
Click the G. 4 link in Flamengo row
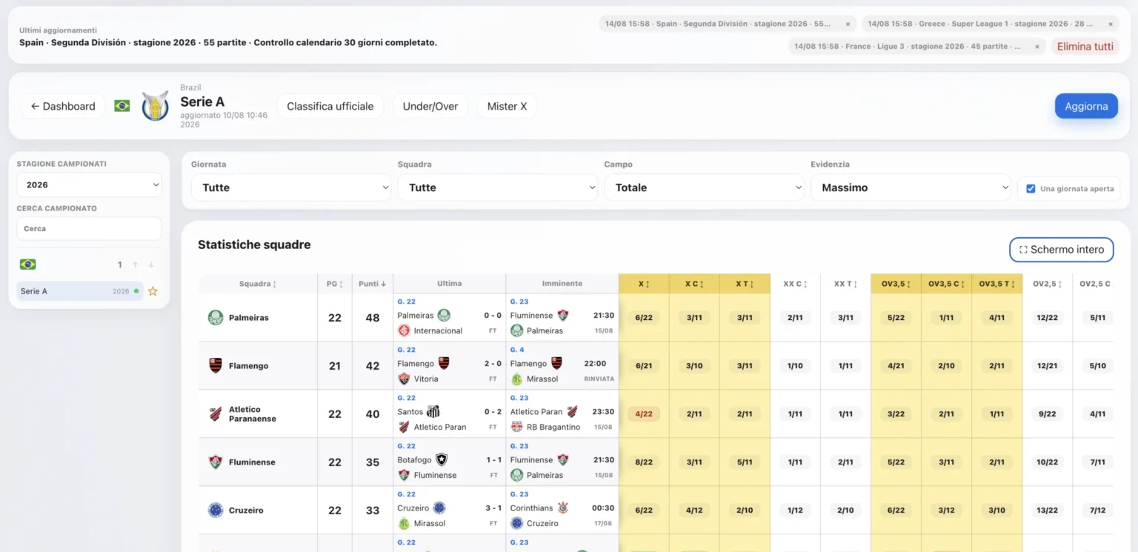point(517,350)
